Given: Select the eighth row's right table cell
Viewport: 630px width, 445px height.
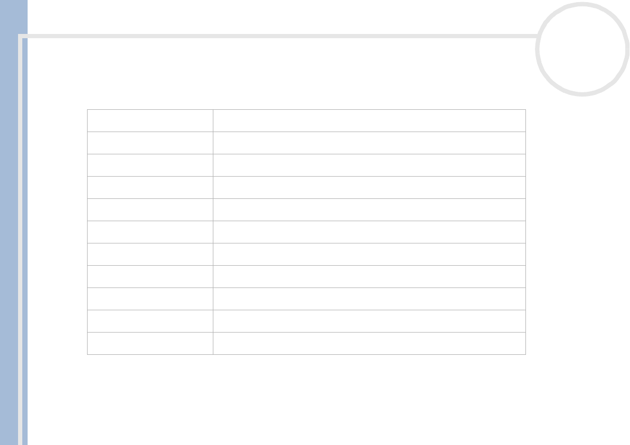Looking at the screenshot, I should click(369, 276).
